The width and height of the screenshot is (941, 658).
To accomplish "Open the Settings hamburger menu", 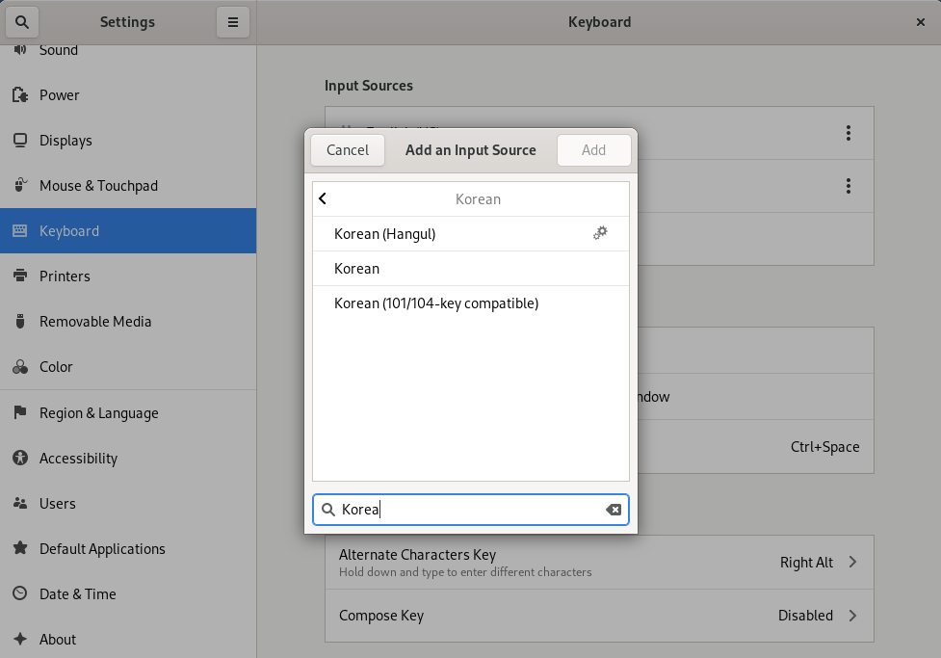I will pos(232,22).
